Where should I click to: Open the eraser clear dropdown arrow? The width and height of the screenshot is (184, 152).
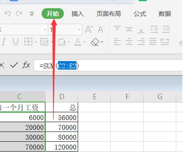coord(102,42)
